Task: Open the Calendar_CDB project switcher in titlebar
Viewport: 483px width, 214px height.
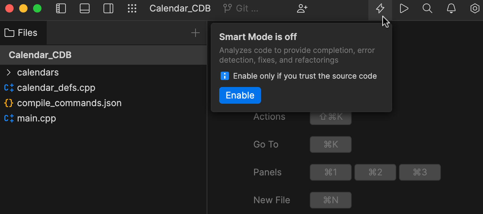Action: pos(180,8)
